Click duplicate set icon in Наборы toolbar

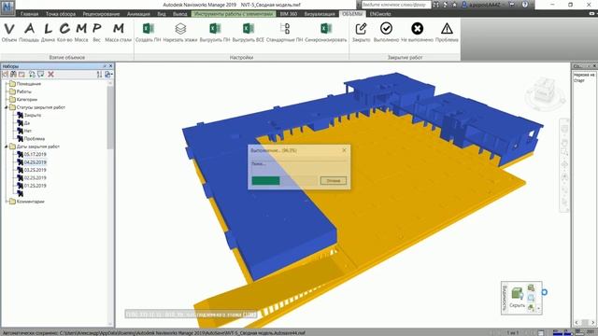click(32, 75)
